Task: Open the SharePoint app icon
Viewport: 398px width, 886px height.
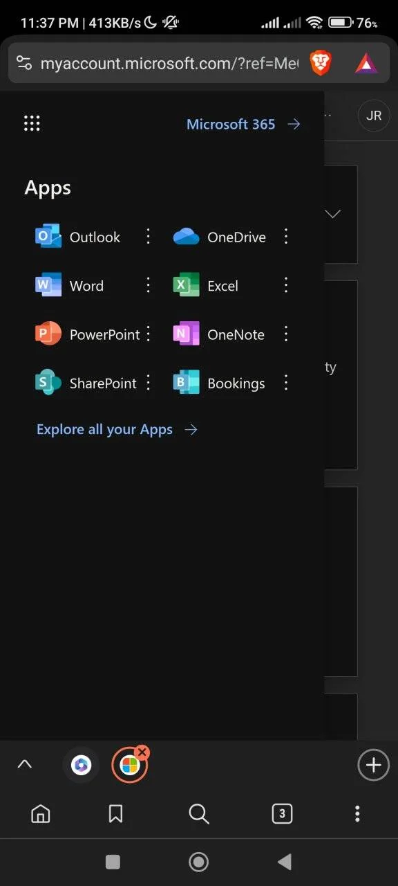Action: [48, 383]
